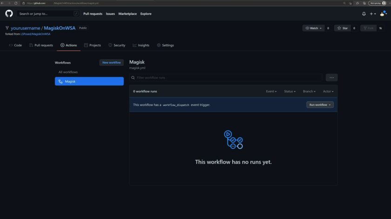Focus the Filter workflow runs field
This screenshot has width=391, height=219.
pyautogui.click(x=228, y=77)
